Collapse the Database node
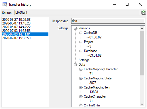The image size is (147, 109). click(x=81, y=51)
